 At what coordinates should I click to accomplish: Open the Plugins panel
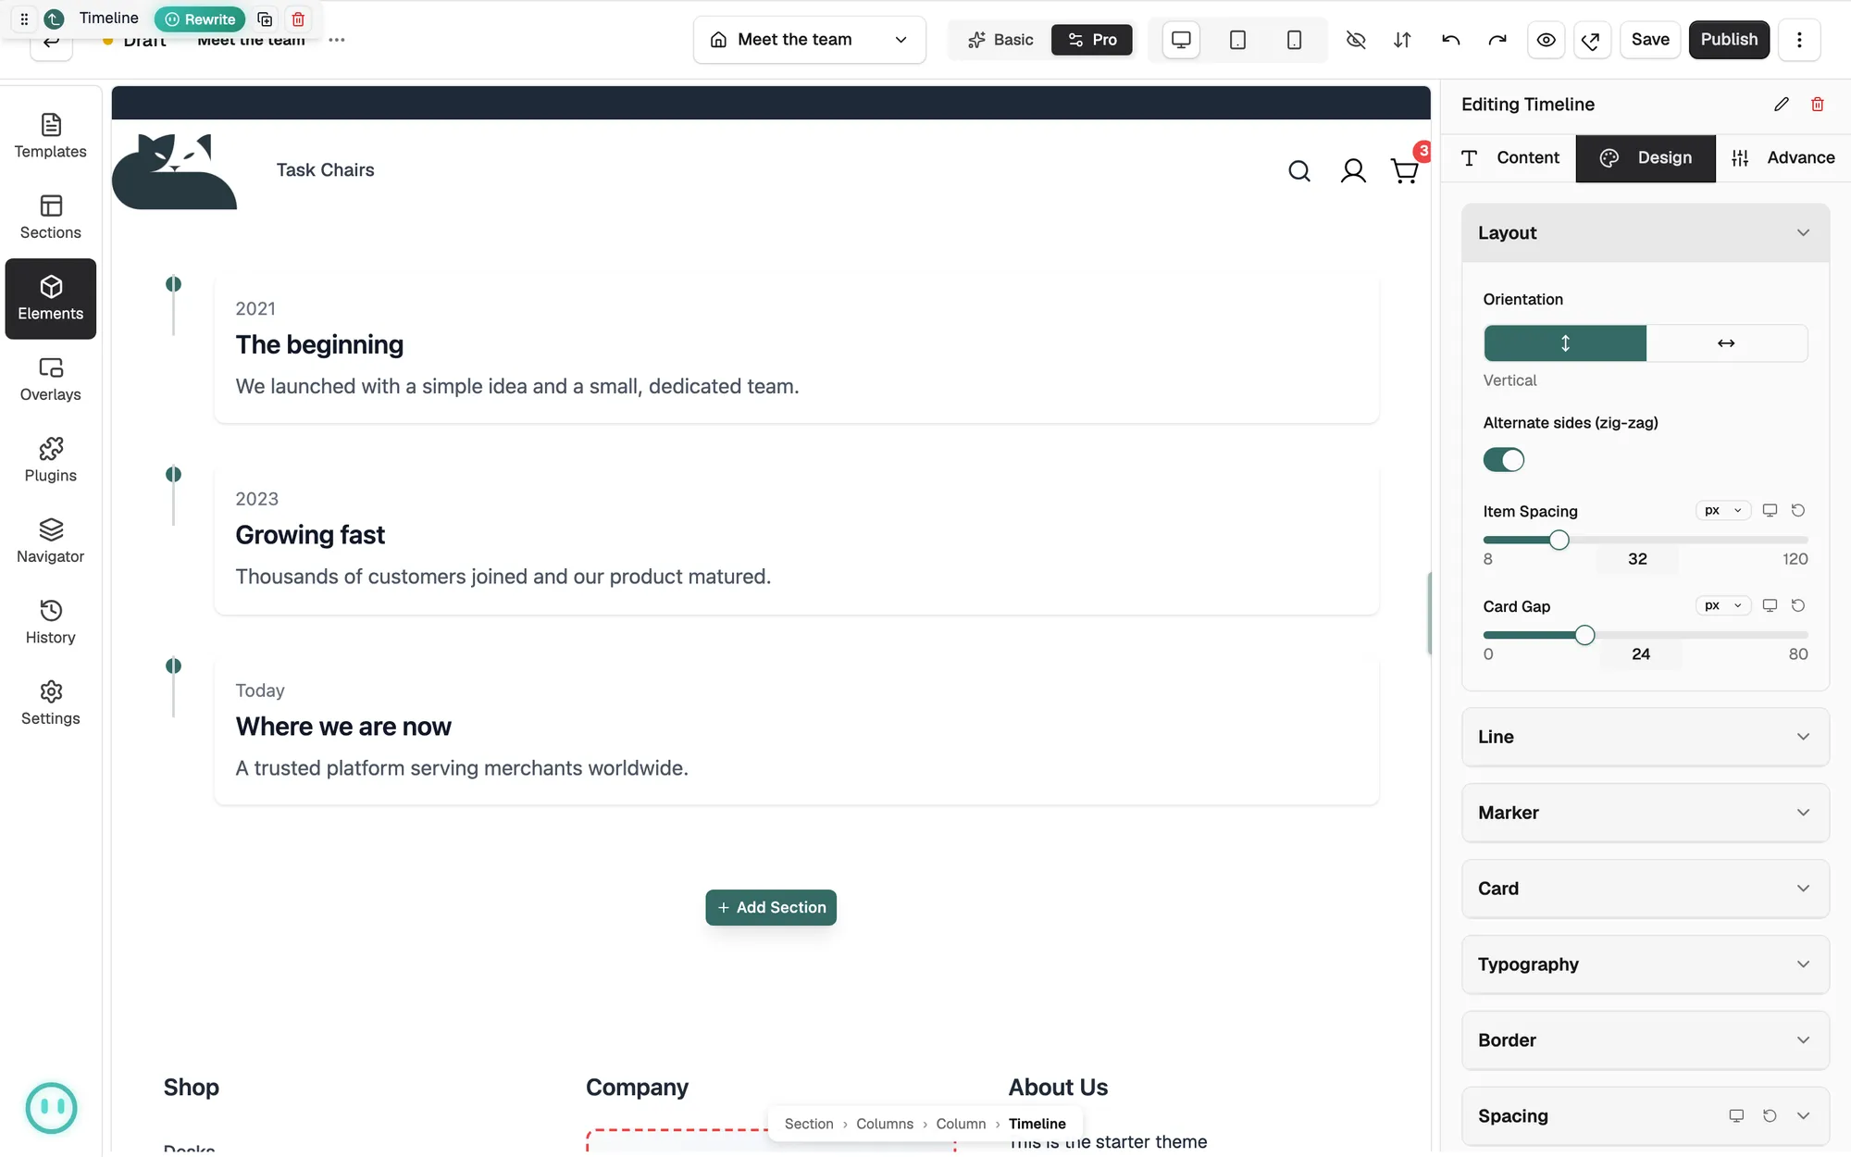50,460
